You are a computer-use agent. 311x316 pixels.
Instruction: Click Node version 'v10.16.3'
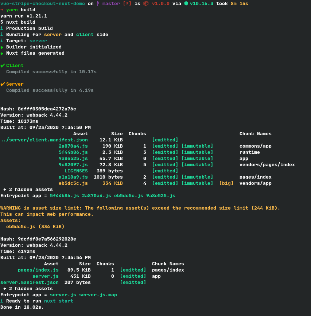(x=201, y=4)
